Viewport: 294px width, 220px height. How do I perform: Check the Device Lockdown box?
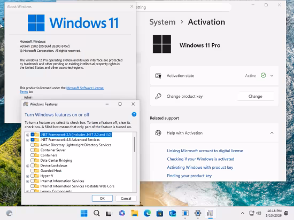(33, 166)
